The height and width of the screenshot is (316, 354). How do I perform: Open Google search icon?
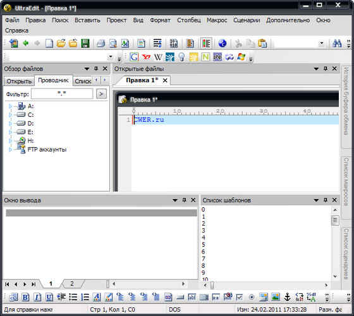(134, 57)
